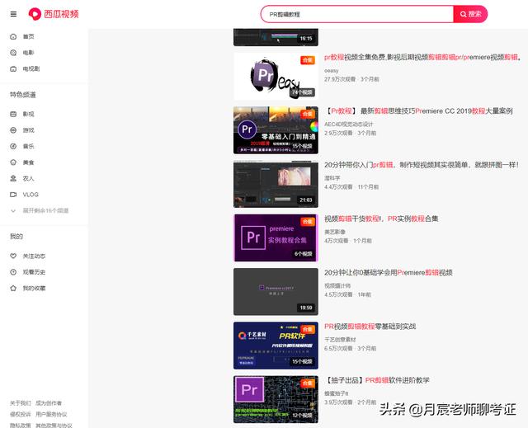This screenshot has width=528, height=428.
Task: Open the partial 16:15 thumbnail at top
Action: [276, 37]
